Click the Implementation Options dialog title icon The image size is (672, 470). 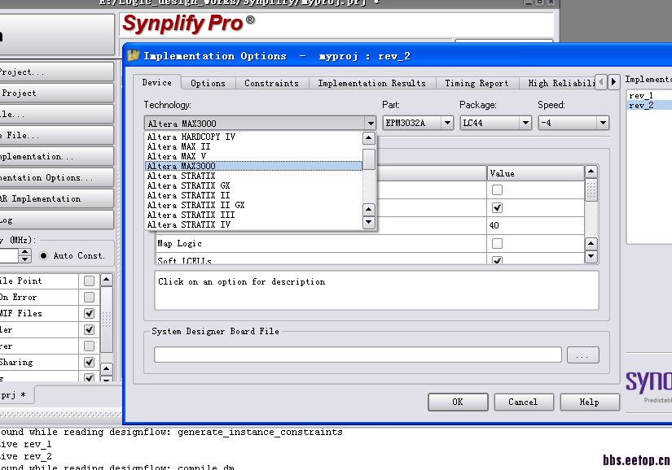click(134, 56)
